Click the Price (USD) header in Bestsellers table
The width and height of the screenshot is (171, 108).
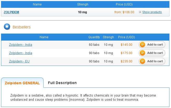126,37
